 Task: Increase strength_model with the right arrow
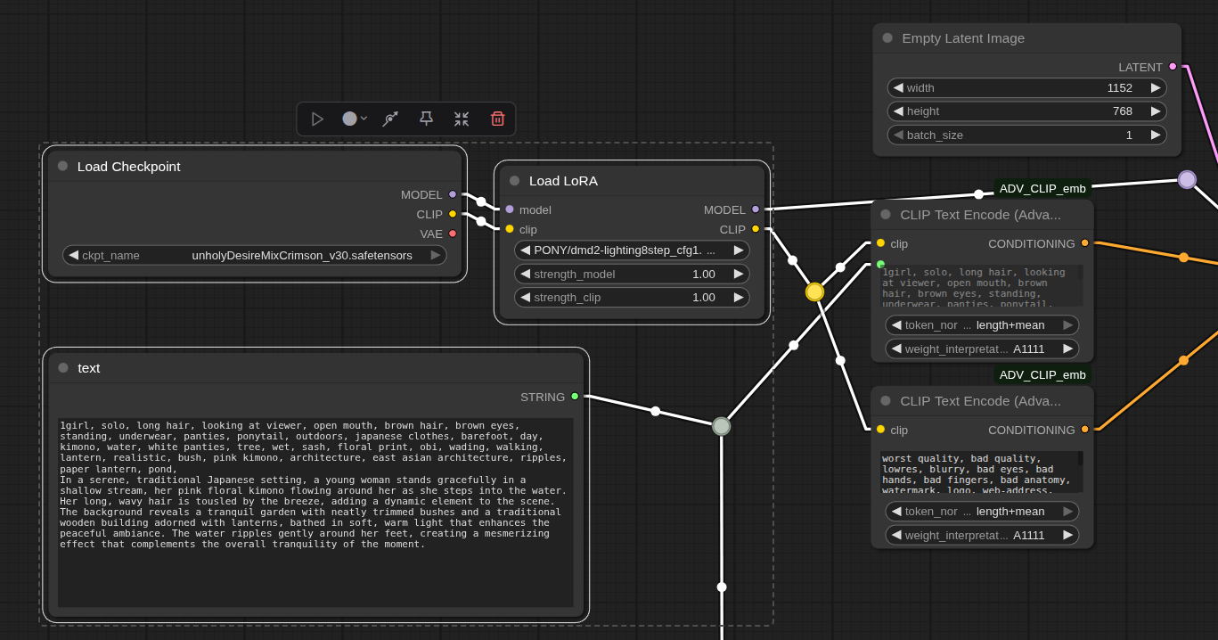pyautogui.click(x=739, y=274)
